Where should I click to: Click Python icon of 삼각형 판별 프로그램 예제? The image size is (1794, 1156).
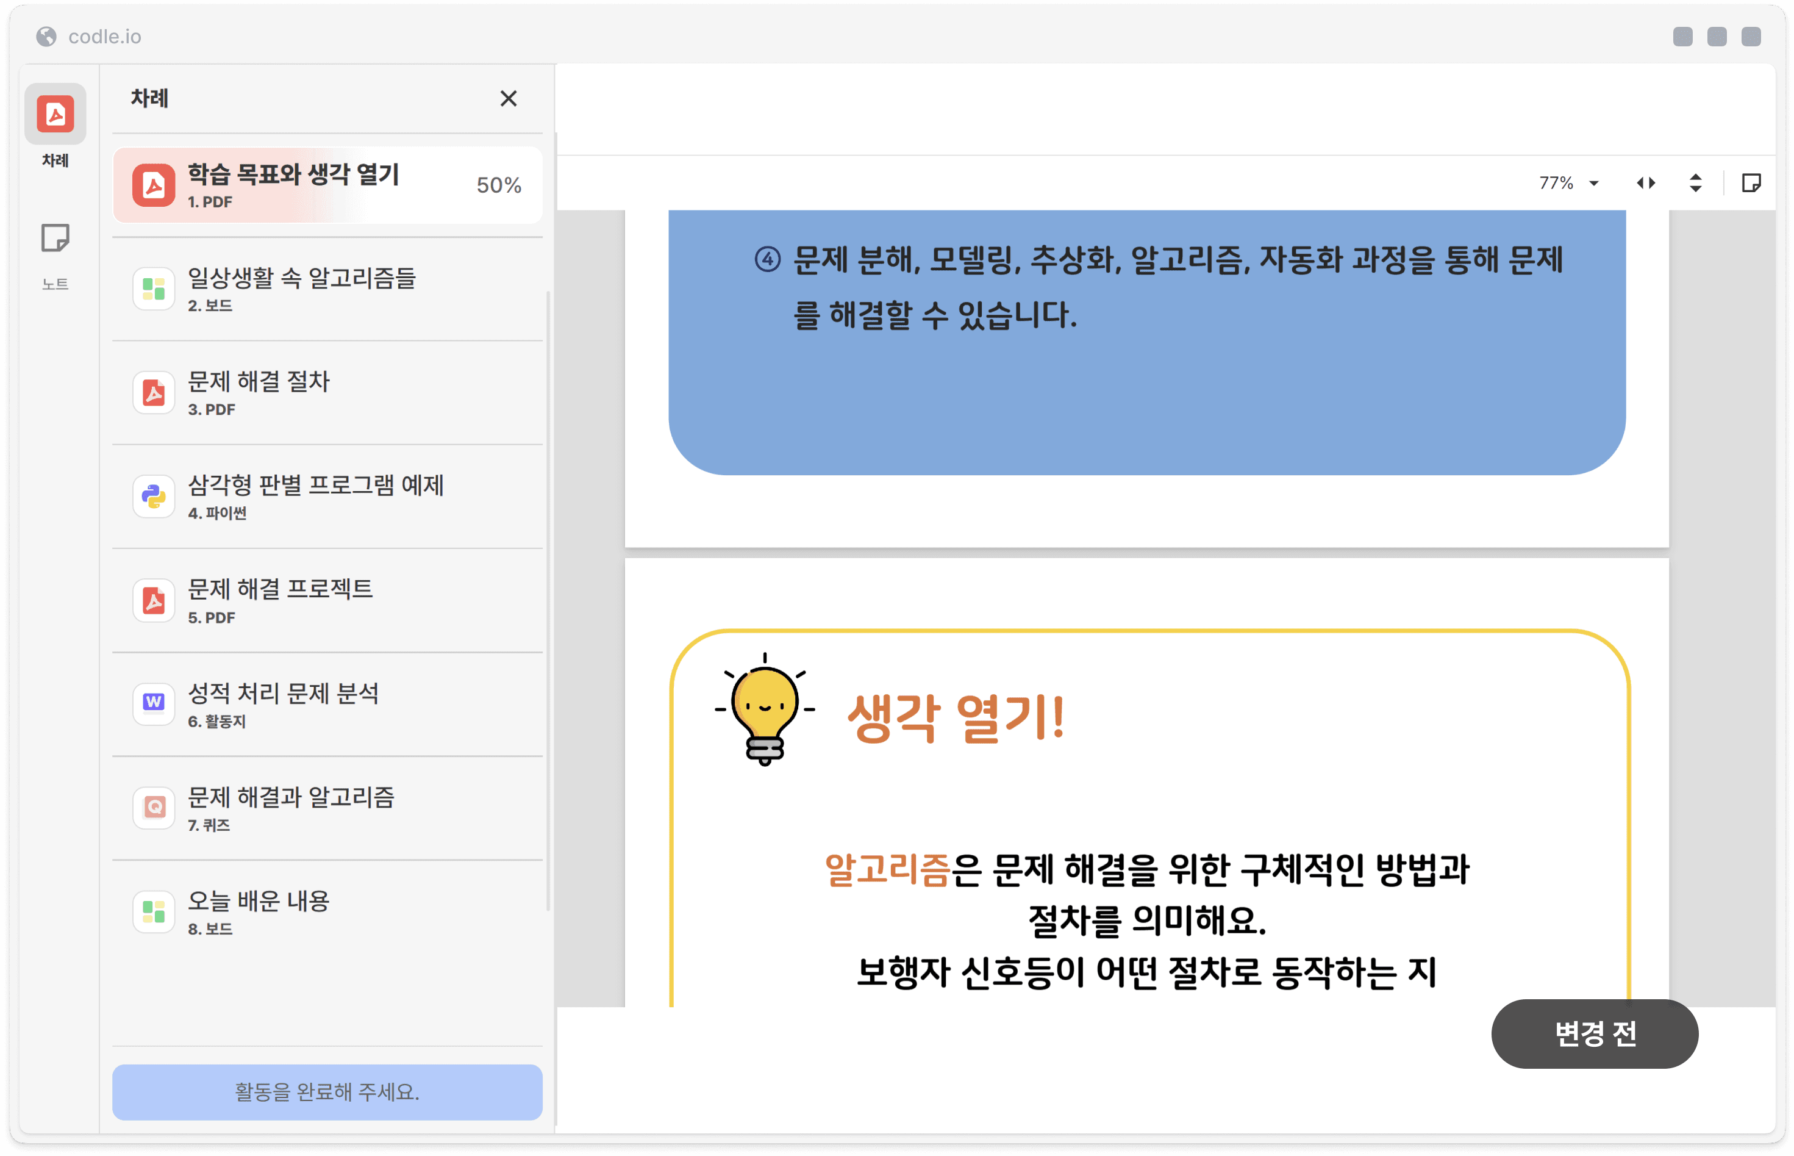point(154,496)
